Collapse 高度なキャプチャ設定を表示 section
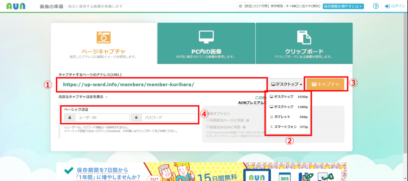 pyautogui.click(x=83, y=97)
